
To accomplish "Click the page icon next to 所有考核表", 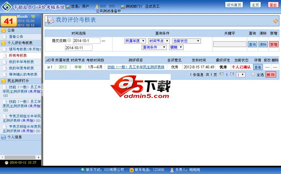I will [5, 55].
